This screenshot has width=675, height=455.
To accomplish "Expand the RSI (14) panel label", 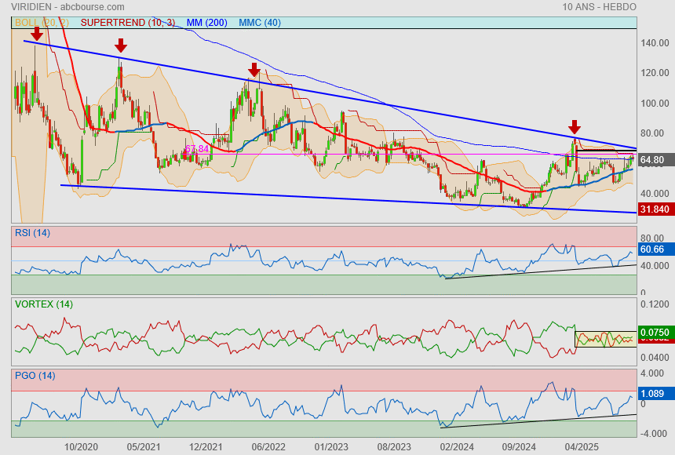I will pyautogui.click(x=32, y=232).
